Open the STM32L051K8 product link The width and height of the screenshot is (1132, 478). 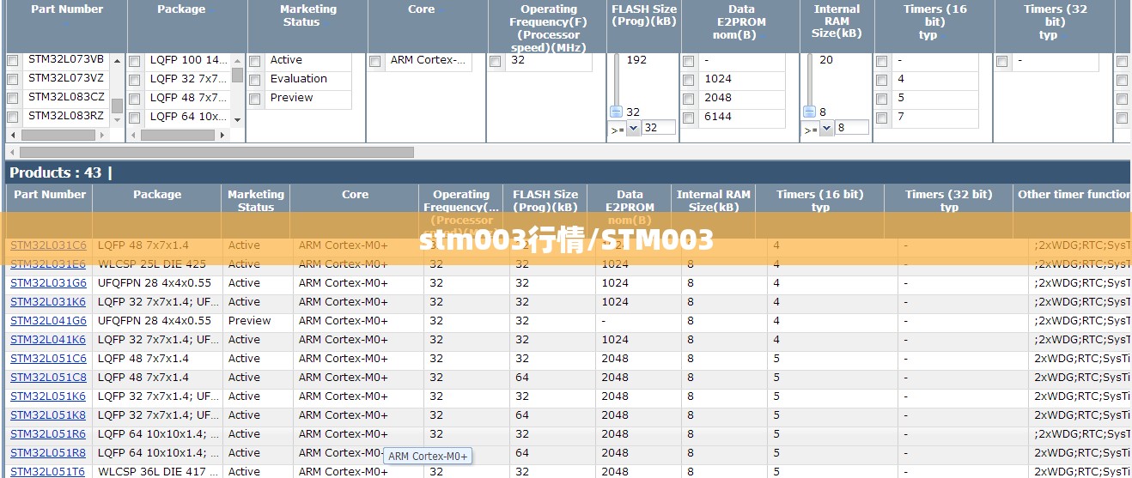(x=48, y=415)
